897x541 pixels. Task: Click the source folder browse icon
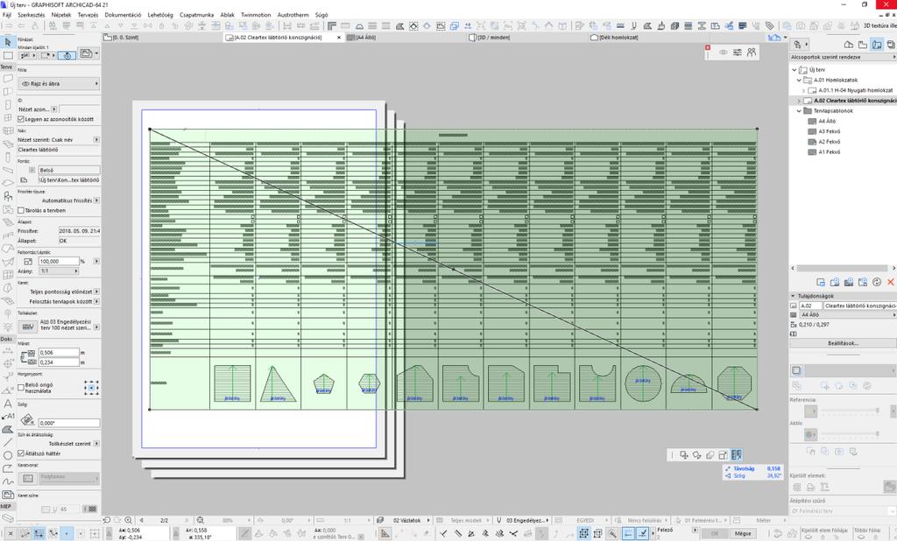point(24,179)
